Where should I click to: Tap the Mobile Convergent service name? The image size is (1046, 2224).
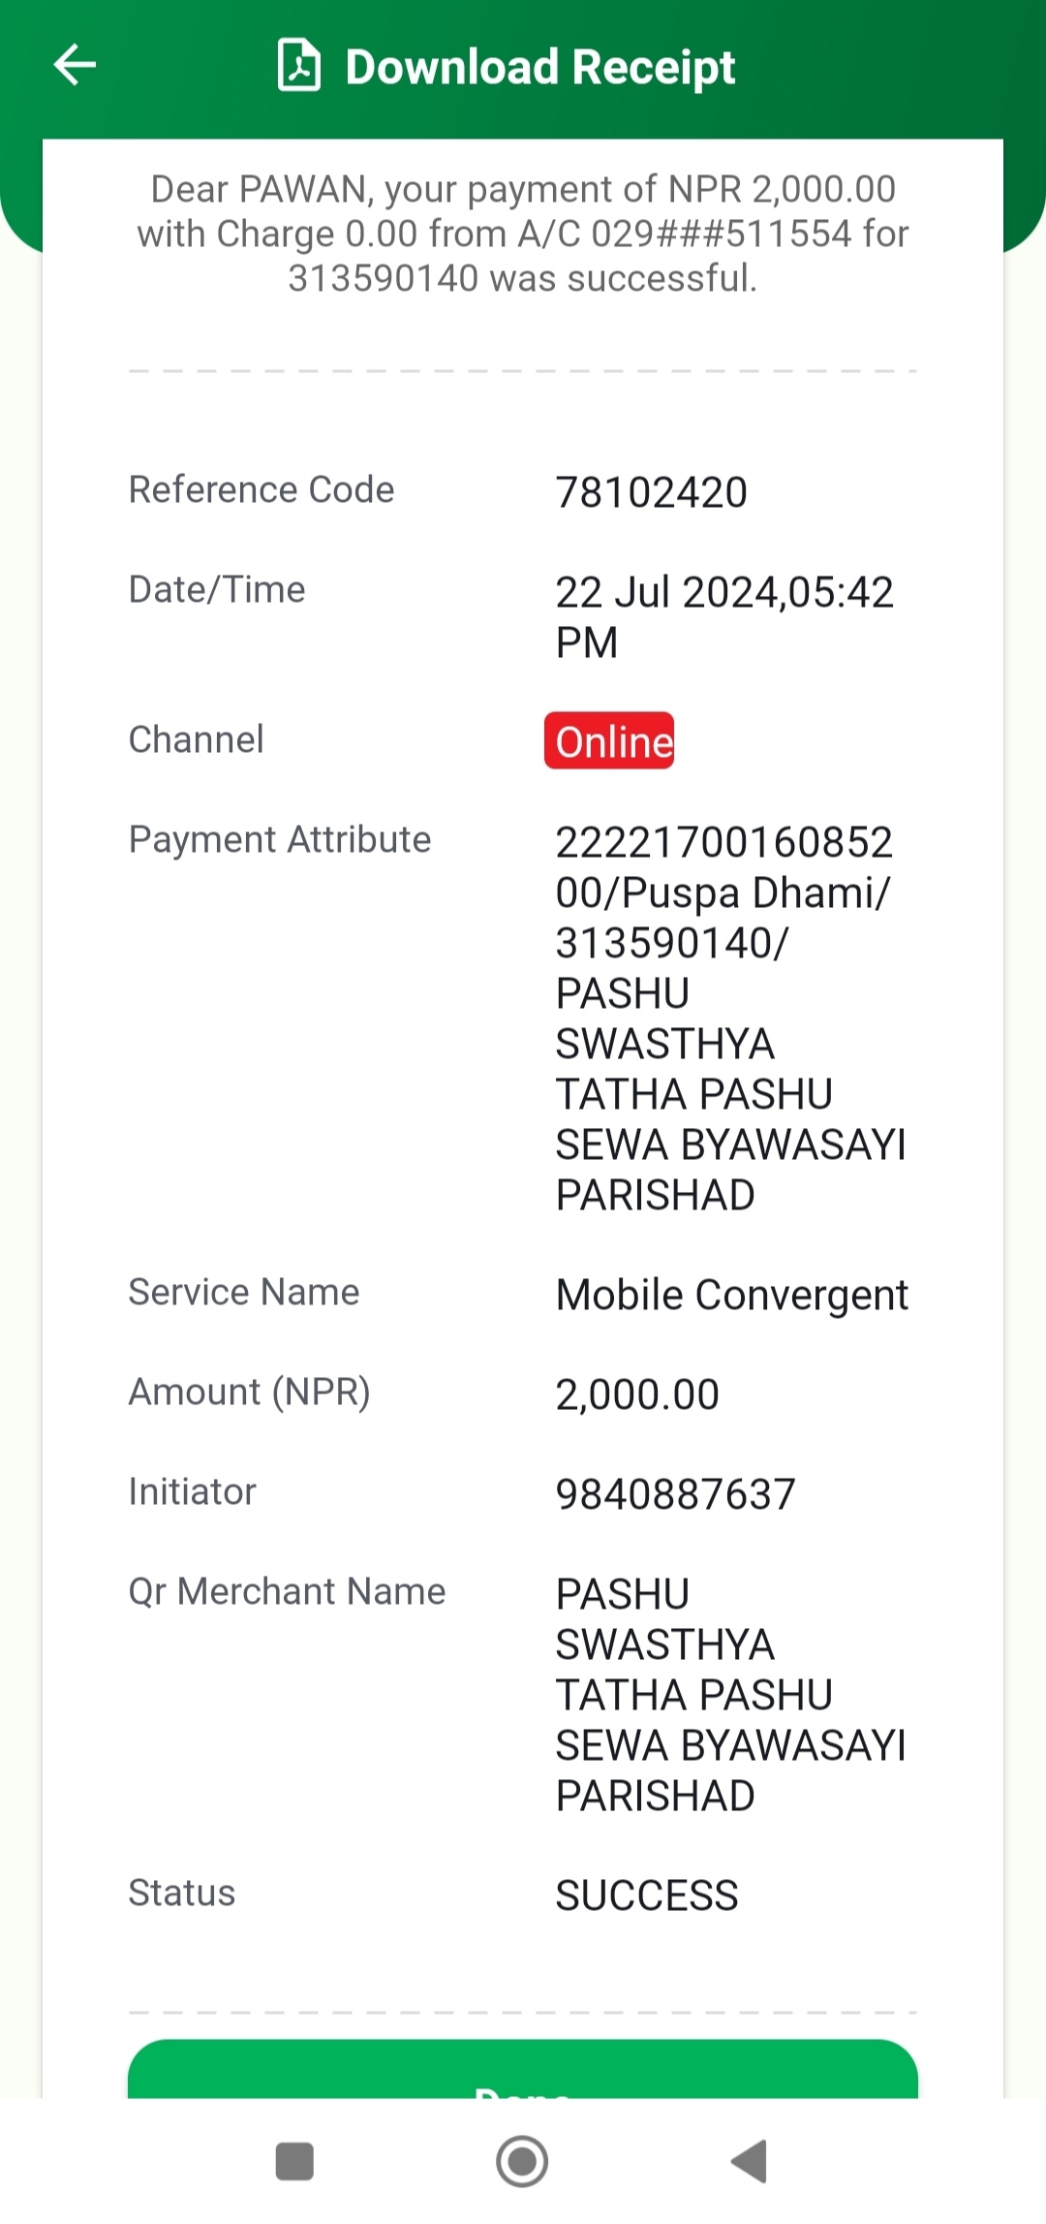click(732, 1295)
